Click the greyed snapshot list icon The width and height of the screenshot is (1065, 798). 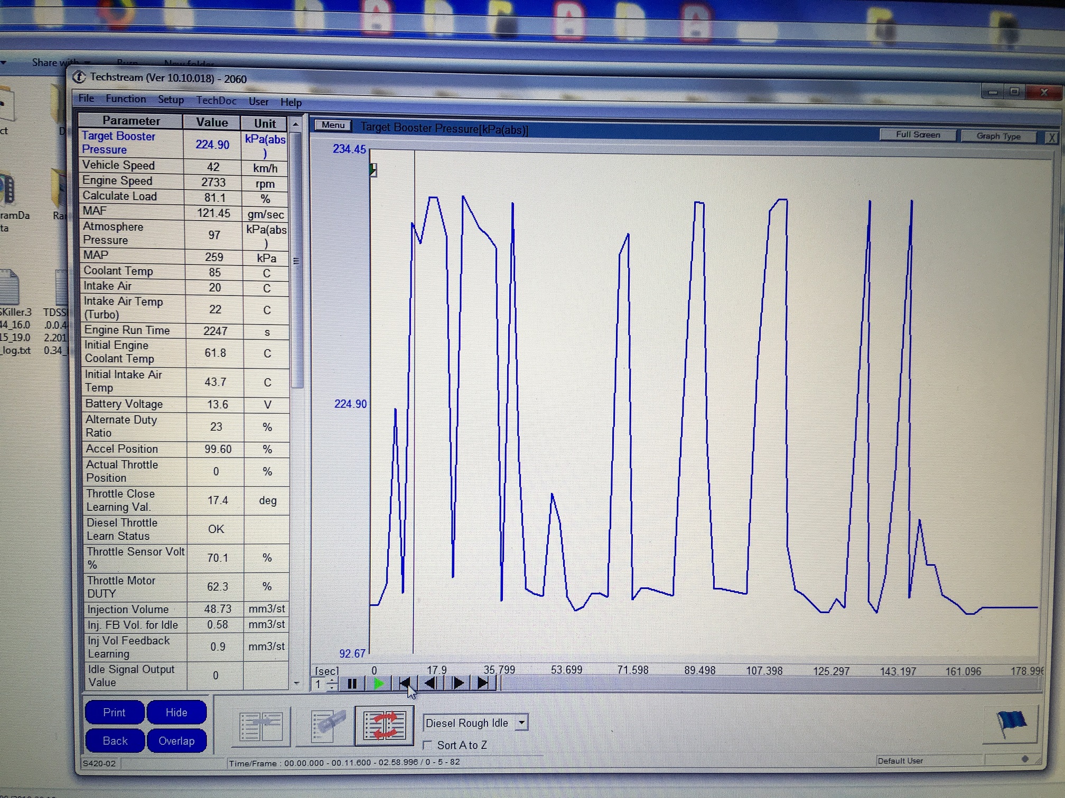click(326, 726)
